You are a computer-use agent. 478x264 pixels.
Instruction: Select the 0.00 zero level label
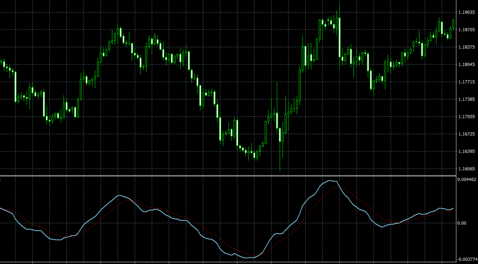coord(462,223)
